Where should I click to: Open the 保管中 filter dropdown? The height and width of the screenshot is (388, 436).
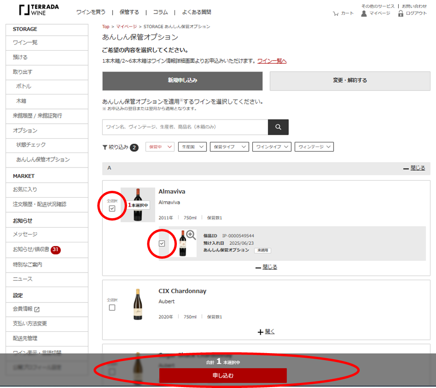point(160,147)
